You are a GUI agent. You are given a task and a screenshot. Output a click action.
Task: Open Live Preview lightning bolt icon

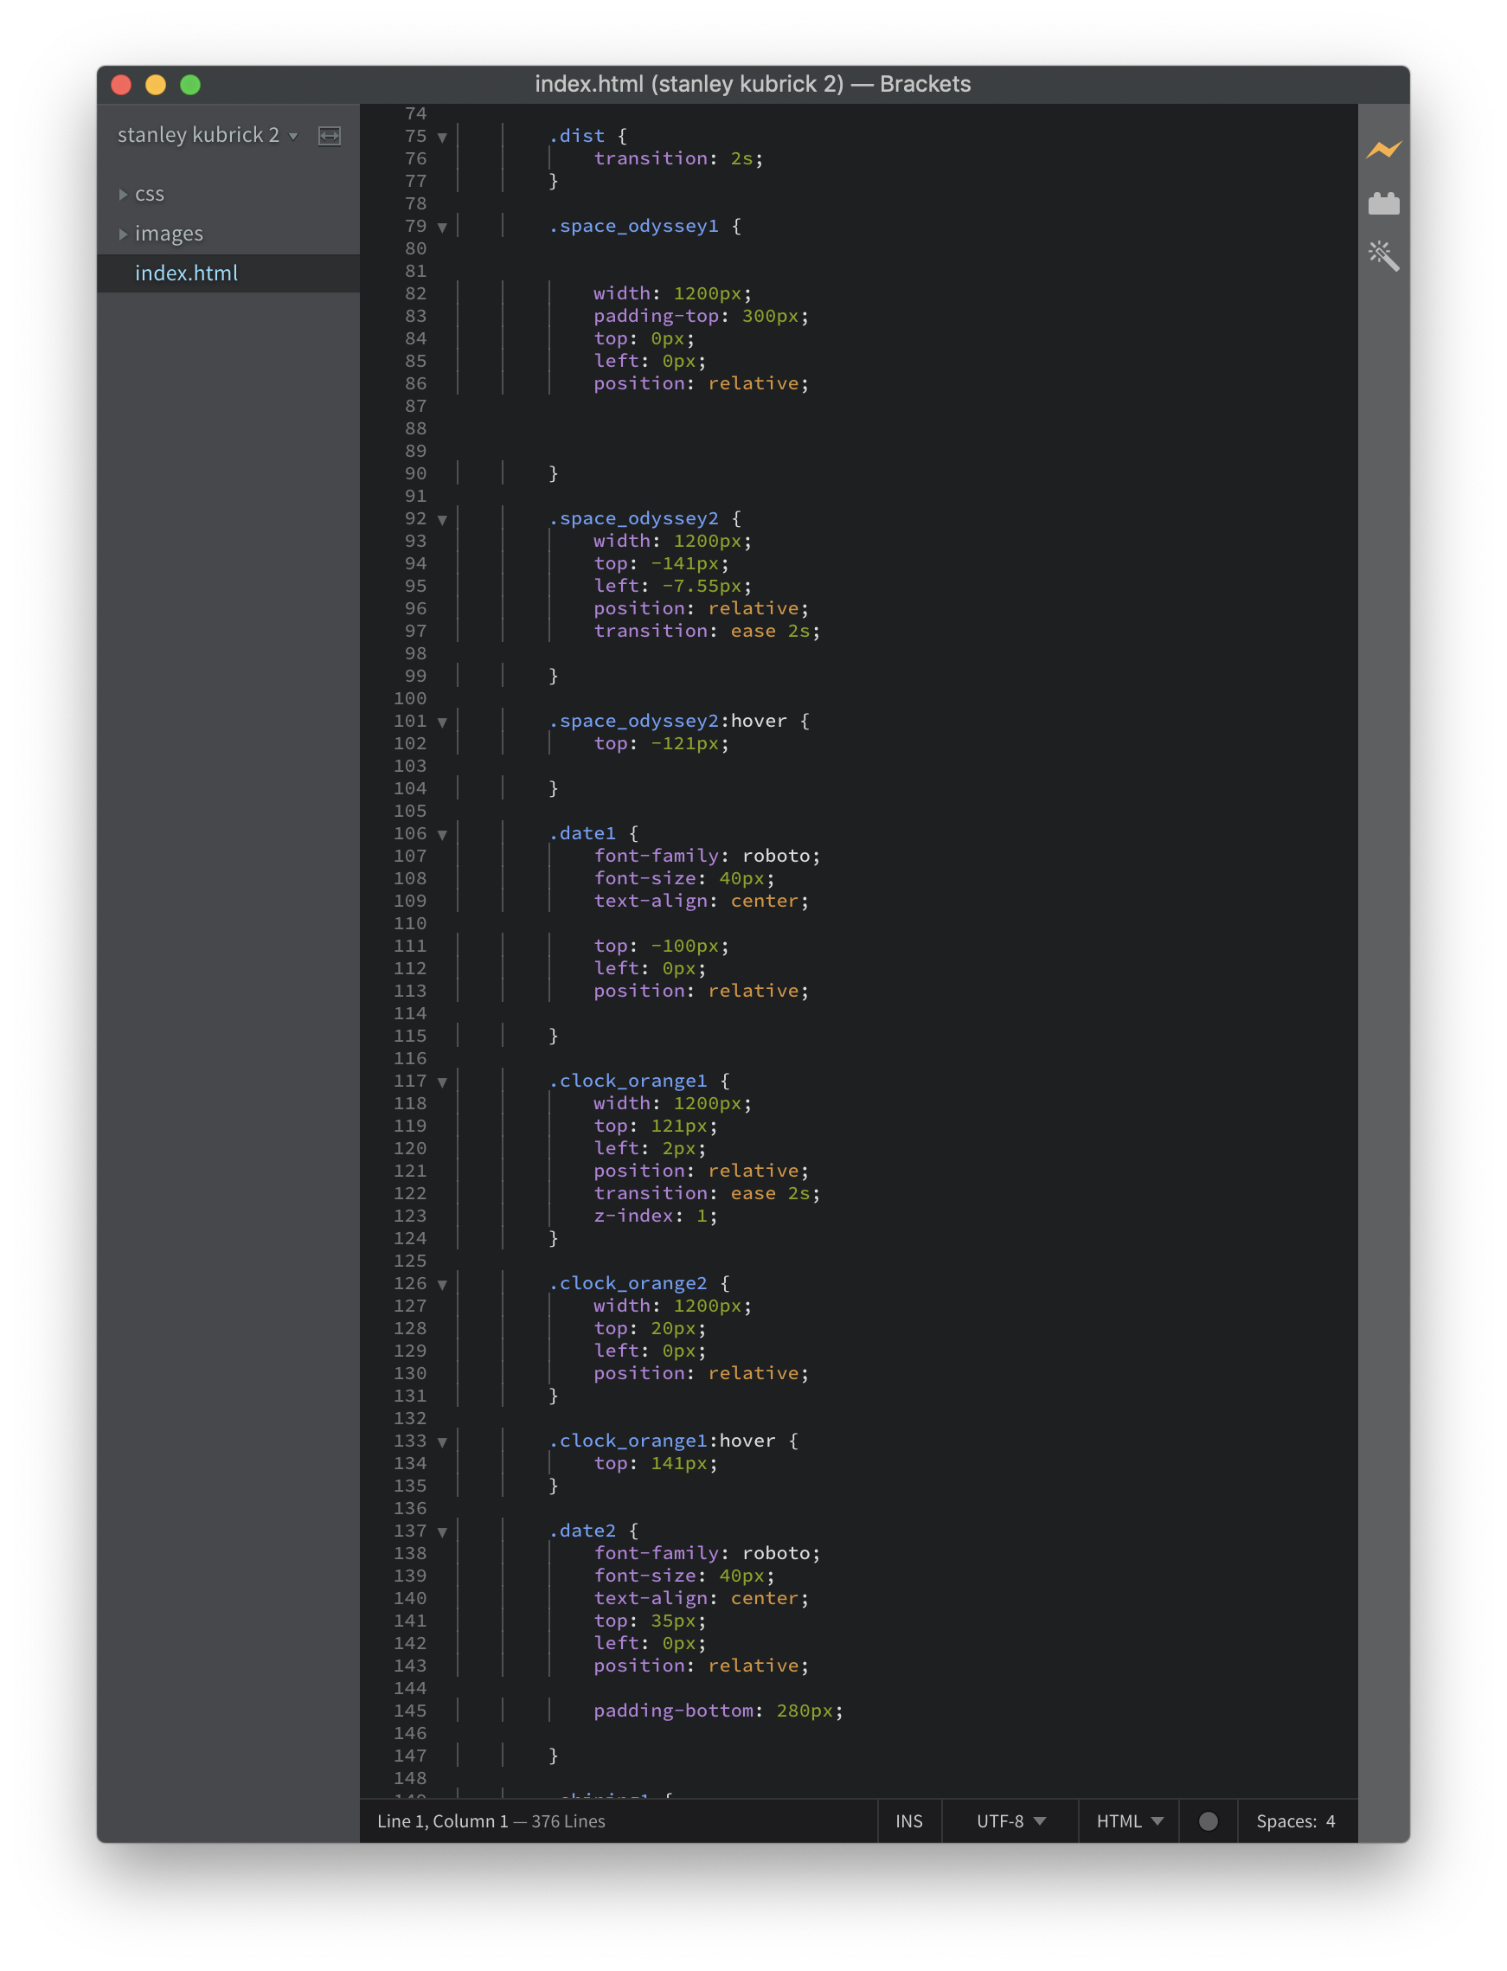click(1383, 150)
